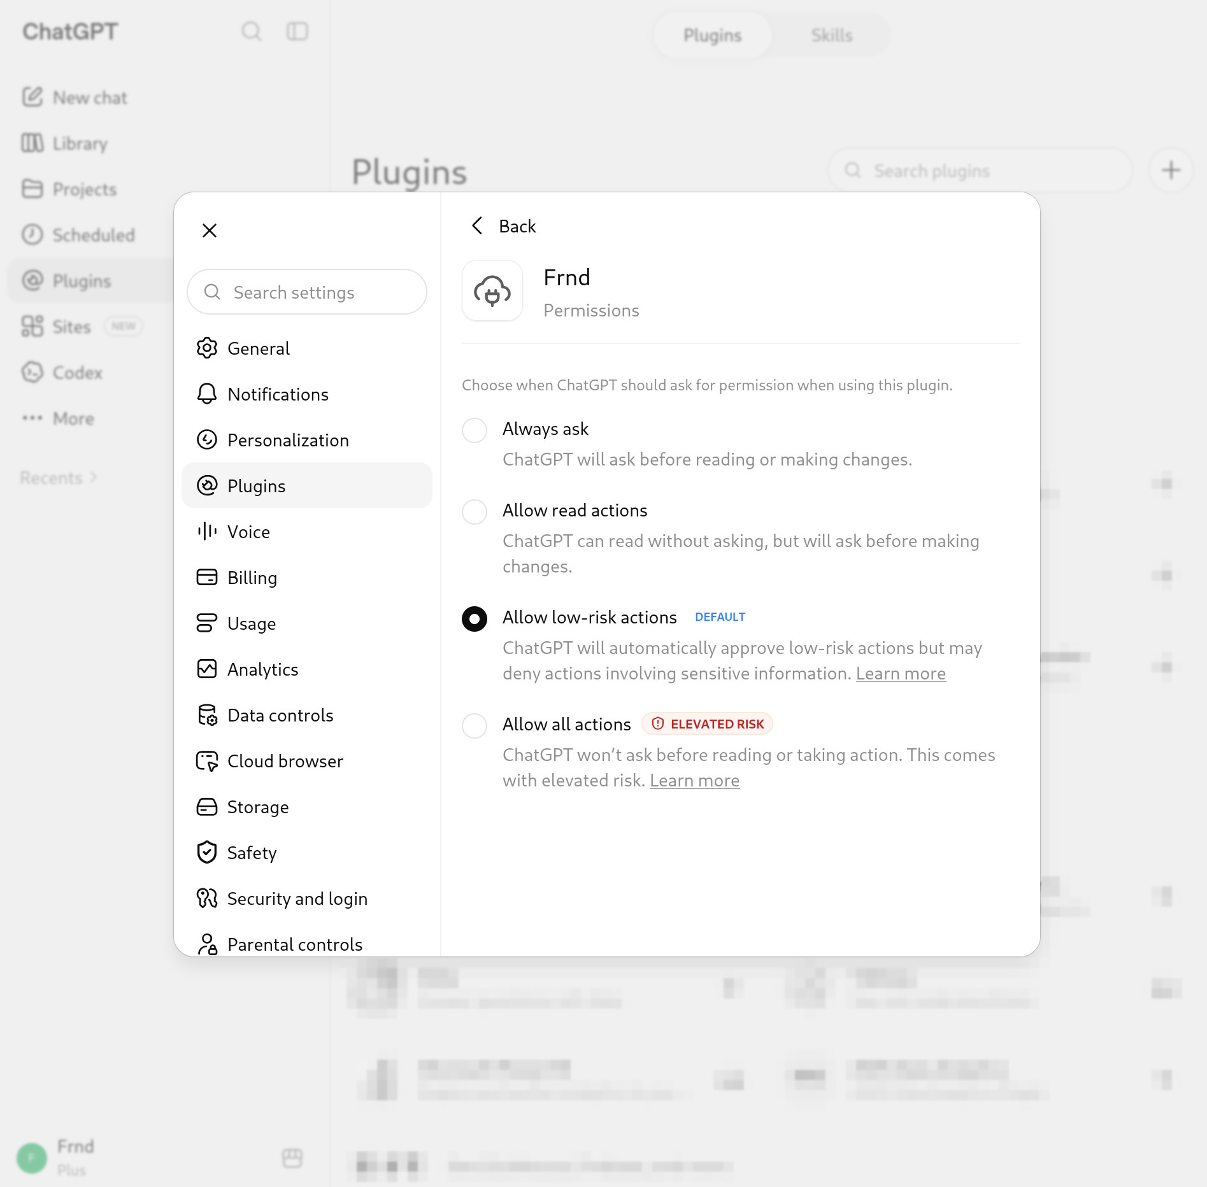This screenshot has width=1207, height=1187.
Task: Click the Storage drive icon
Action: 207,807
